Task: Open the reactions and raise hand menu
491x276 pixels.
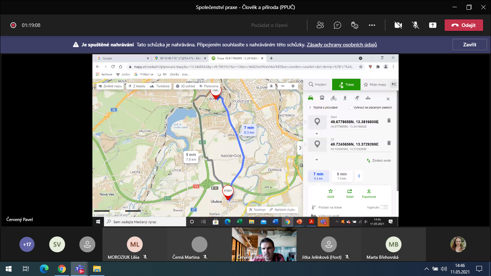Action: pos(355,25)
